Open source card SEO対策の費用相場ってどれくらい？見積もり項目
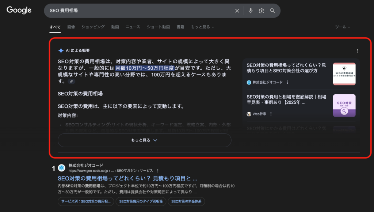The width and height of the screenshot is (374, 212). point(286,68)
